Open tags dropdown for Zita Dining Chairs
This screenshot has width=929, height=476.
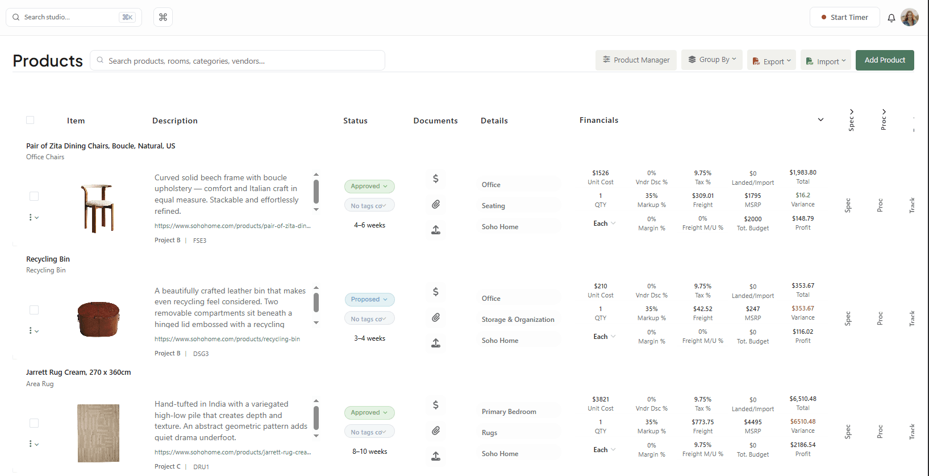(x=369, y=205)
